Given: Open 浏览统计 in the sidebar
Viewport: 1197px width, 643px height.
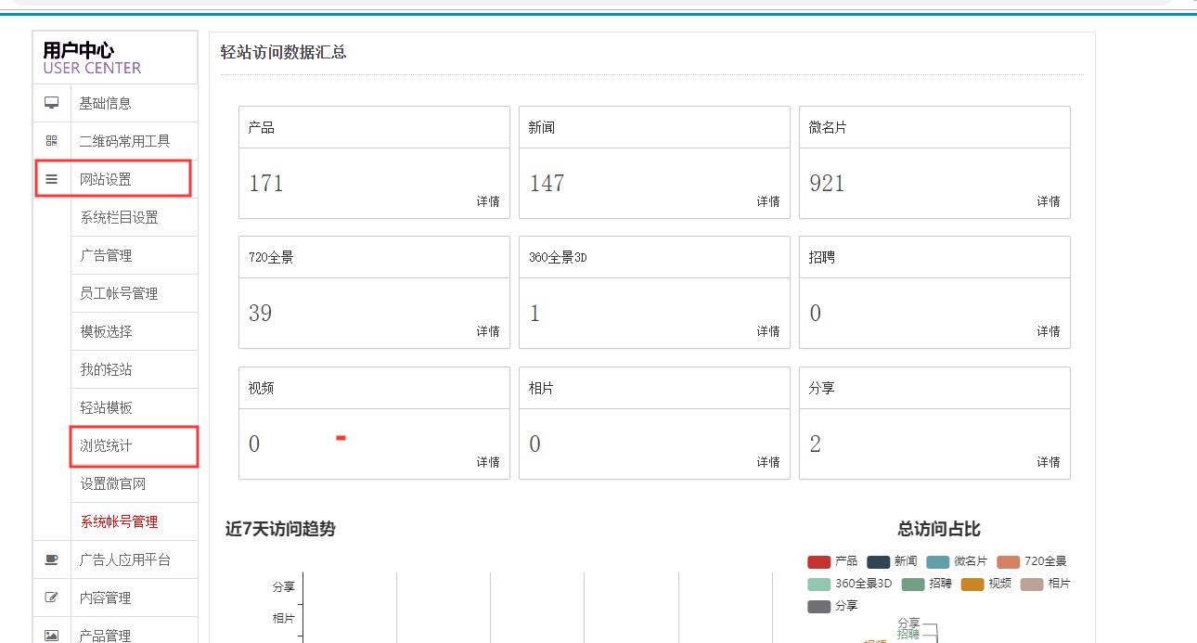Looking at the screenshot, I should tap(107, 445).
